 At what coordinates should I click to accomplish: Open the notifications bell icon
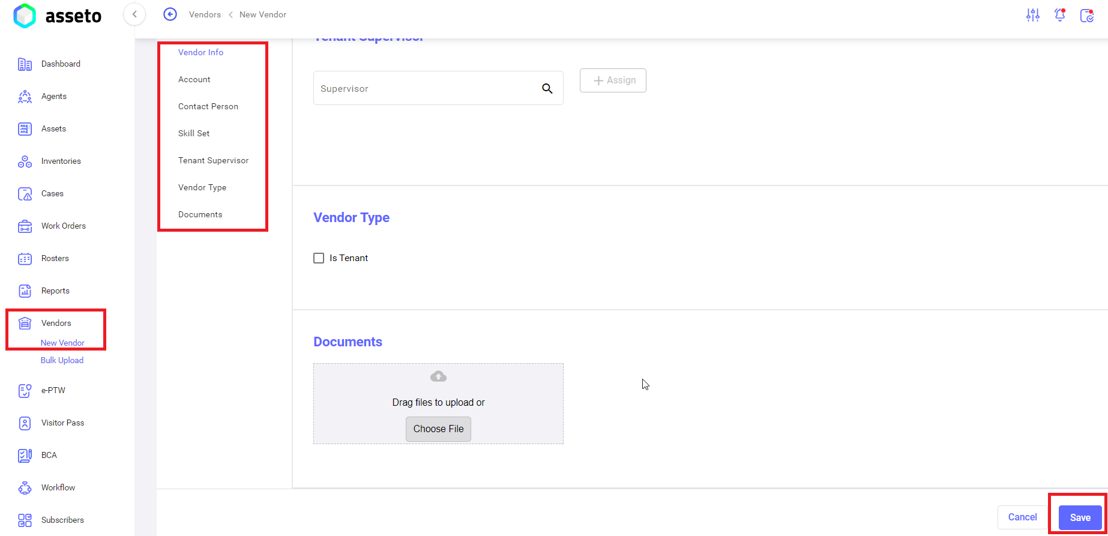coord(1060,15)
